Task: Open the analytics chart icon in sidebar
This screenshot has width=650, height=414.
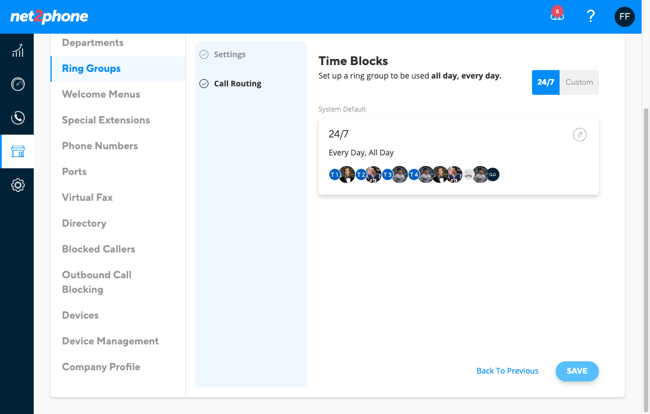Action: 17,50
